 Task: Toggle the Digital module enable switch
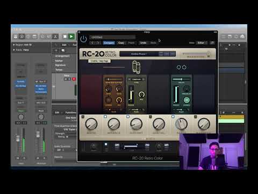coord(150,117)
